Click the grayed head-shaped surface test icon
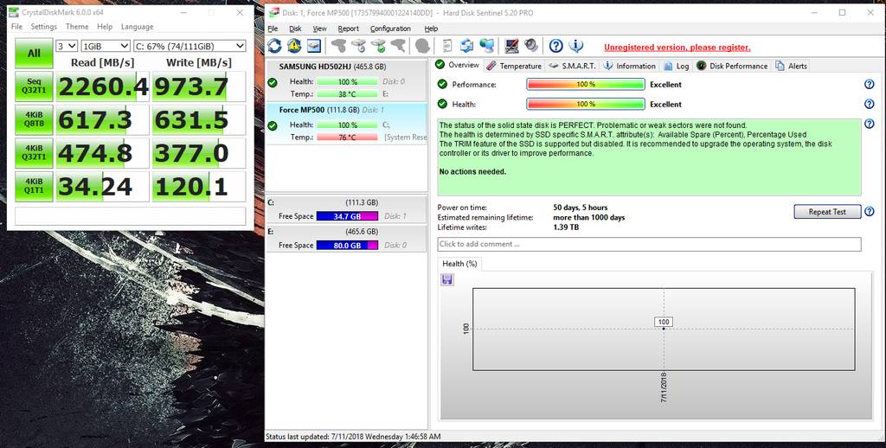The height and width of the screenshot is (448, 886). tap(422, 47)
